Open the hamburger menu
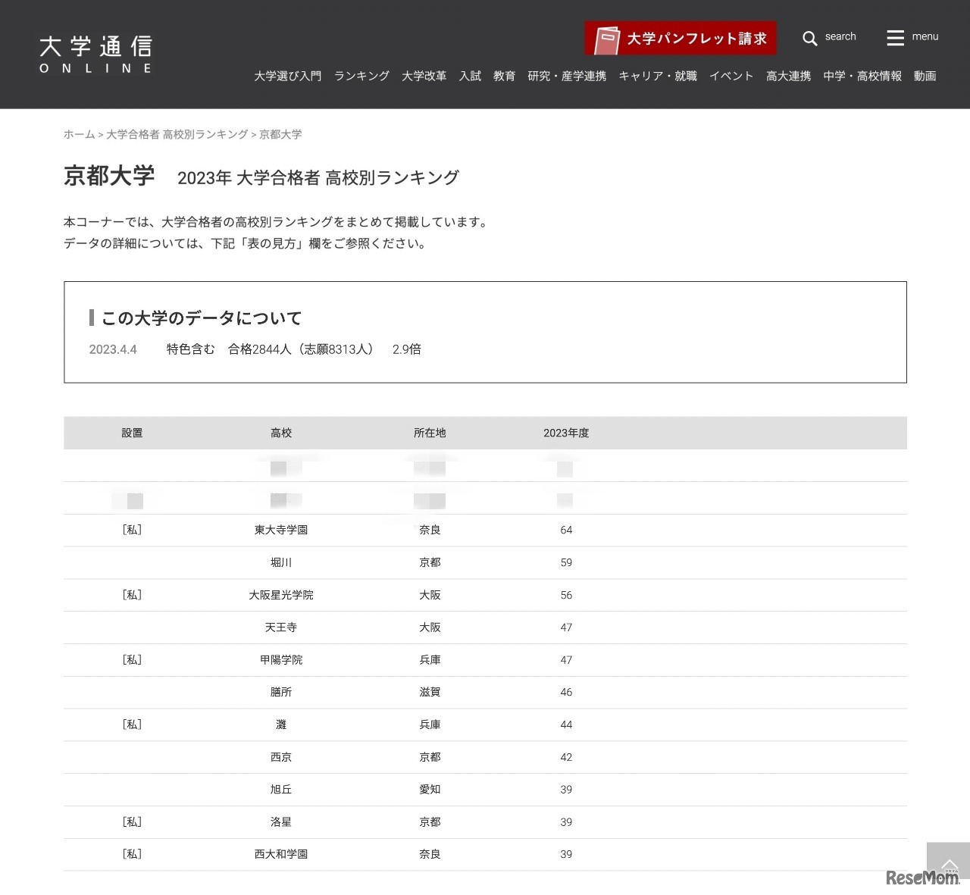The image size is (970, 895). [x=912, y=37]
